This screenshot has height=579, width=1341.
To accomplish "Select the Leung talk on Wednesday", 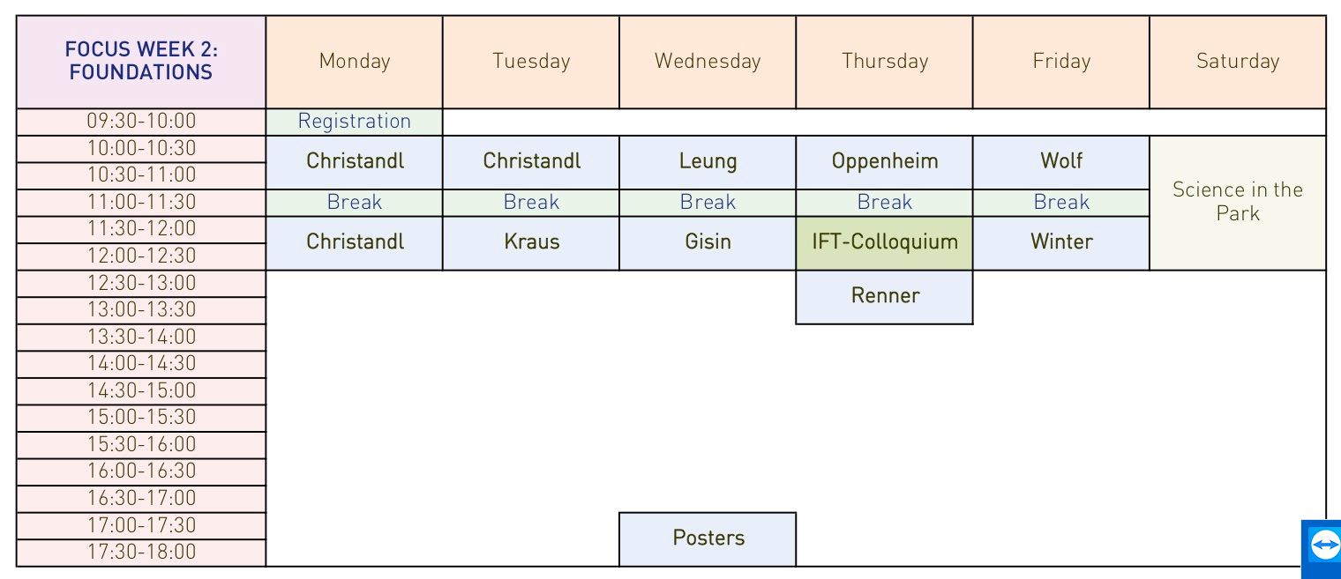I will coord(708,162).
